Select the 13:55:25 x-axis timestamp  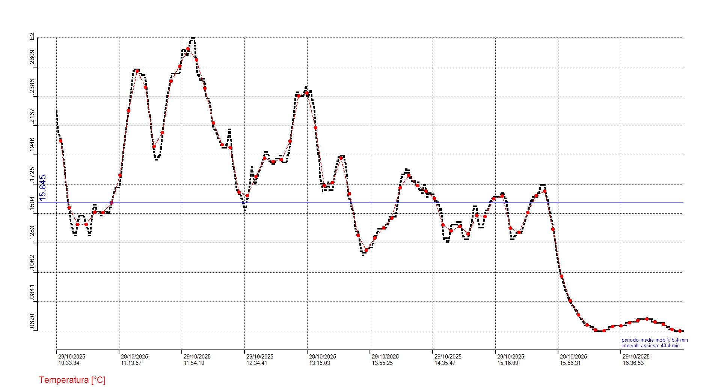[382, 363]
